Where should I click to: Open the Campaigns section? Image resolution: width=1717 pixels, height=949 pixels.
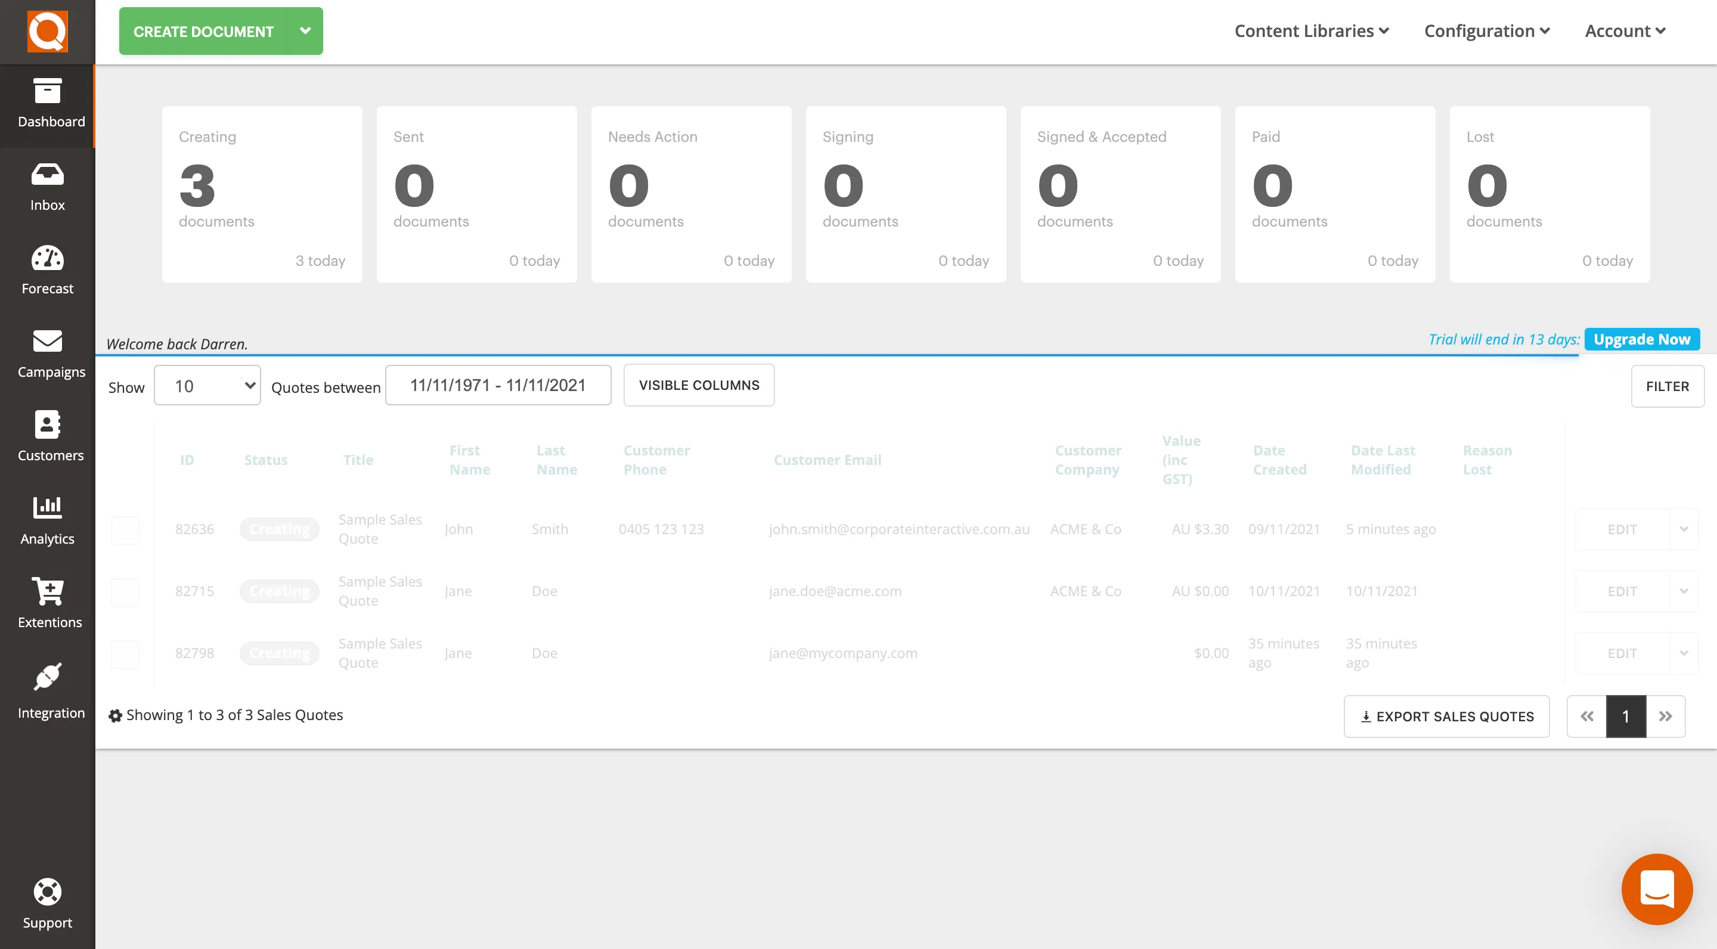tap(47, 354)
